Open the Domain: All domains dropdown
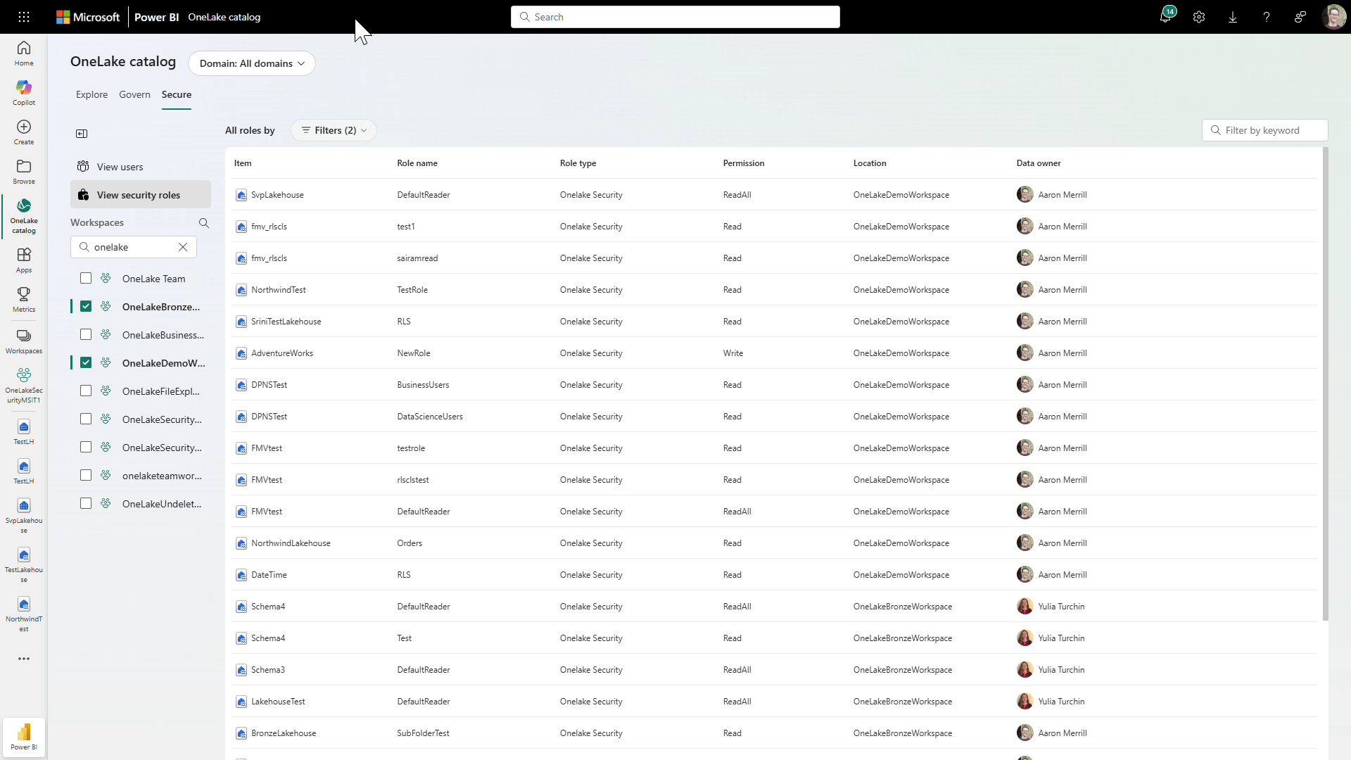This screenshot has width=1351, height=760. tap(251, 63)
